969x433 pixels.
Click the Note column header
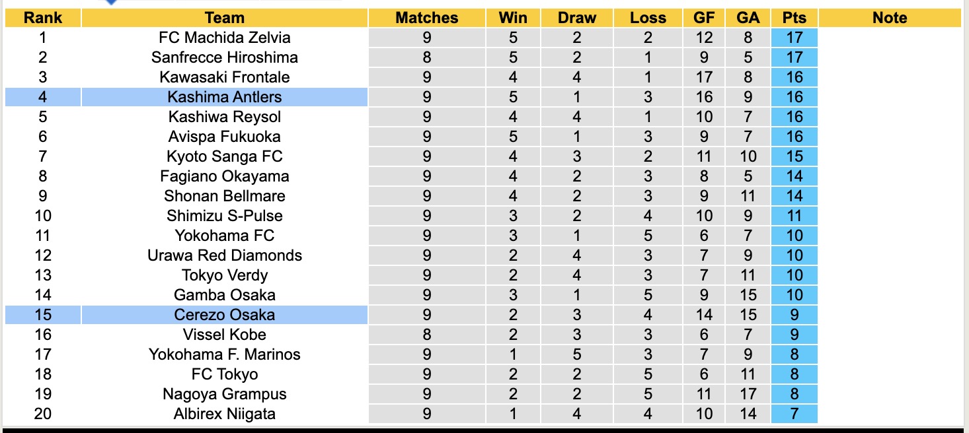[x=889, y=18]
